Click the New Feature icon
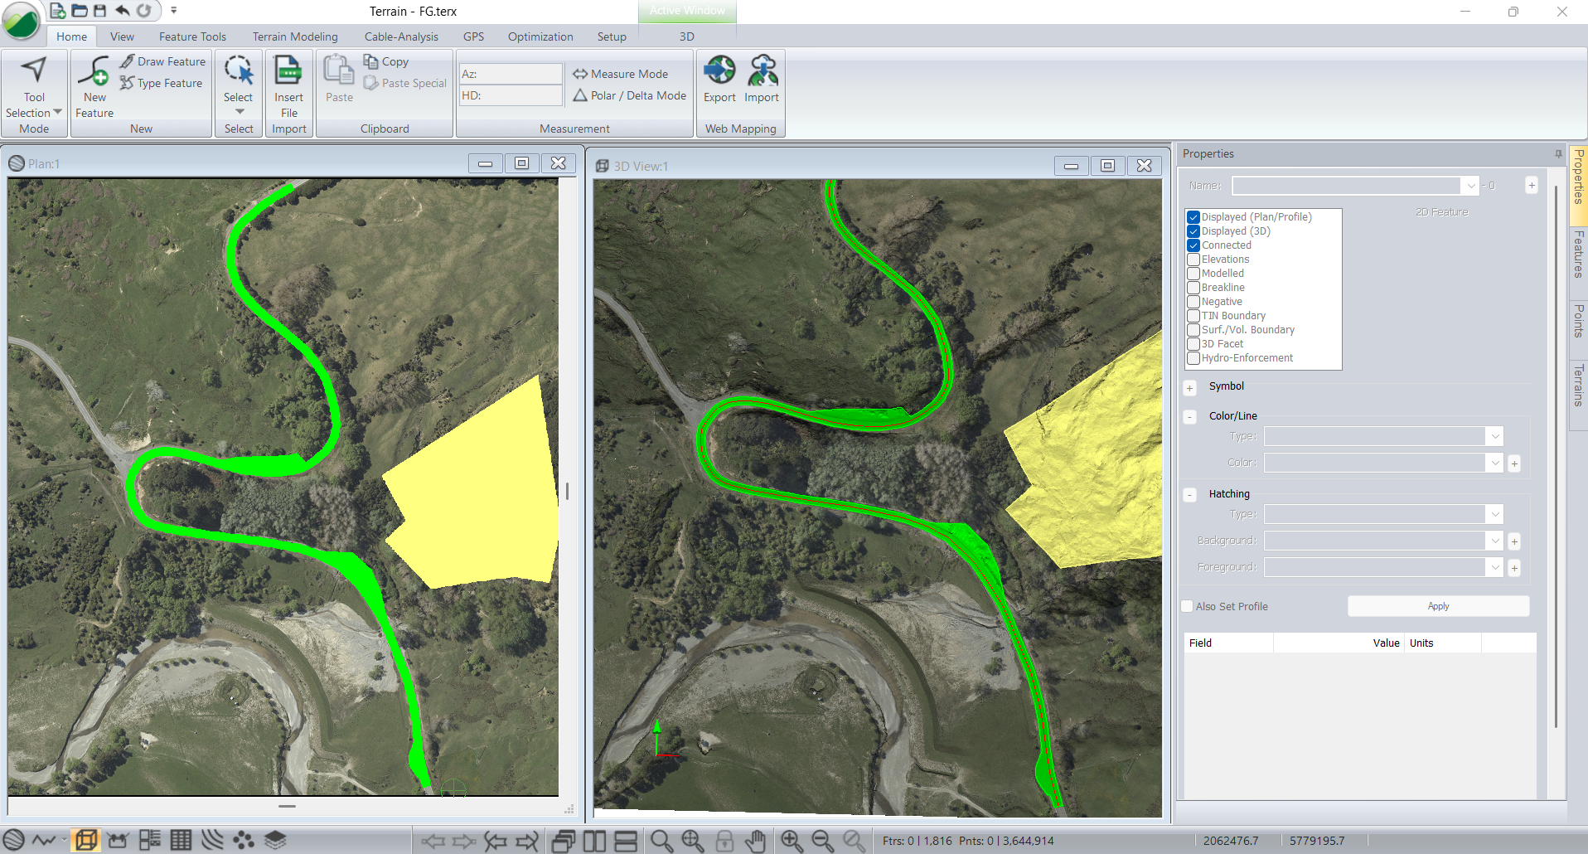 94,71
